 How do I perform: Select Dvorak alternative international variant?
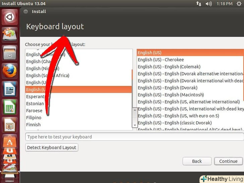(x=190, y=74)
